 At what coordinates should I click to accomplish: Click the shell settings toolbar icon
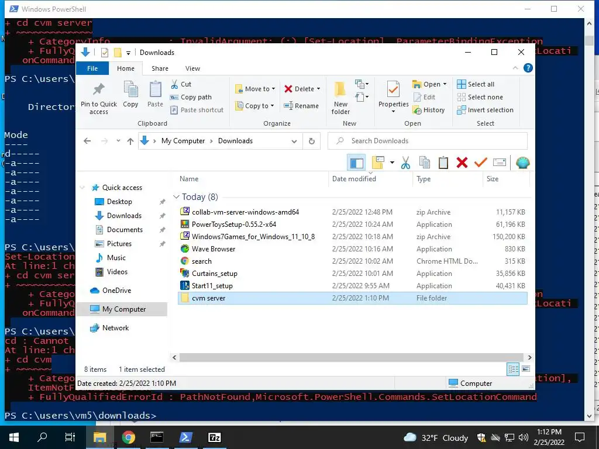click(522, 163)
